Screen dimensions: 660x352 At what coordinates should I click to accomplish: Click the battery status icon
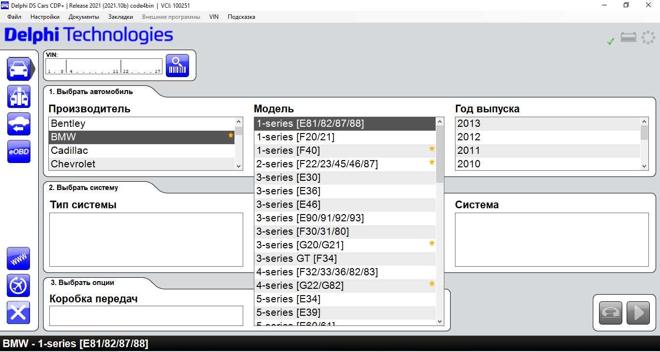(x=629, y=37)
